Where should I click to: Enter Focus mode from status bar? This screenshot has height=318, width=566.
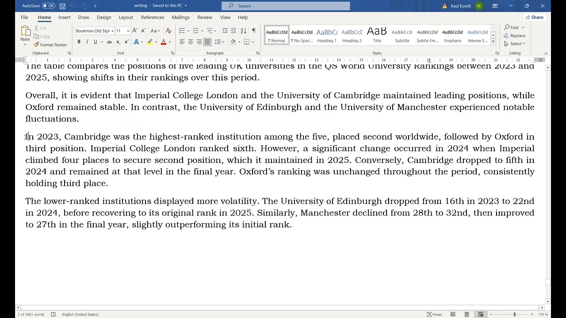(x=434, y=314)
